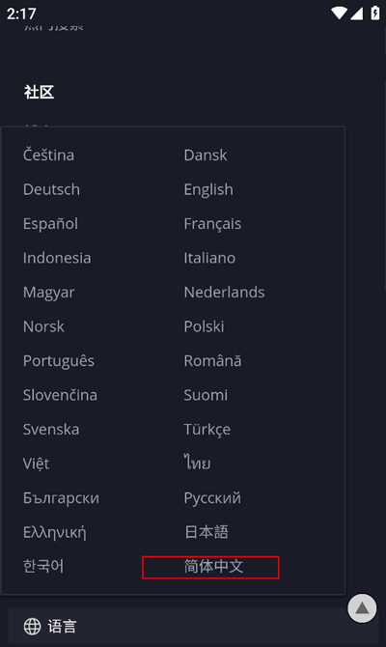The image size is (386, 647).
Task: Choose ไทย language option
Action: (197, 464)
